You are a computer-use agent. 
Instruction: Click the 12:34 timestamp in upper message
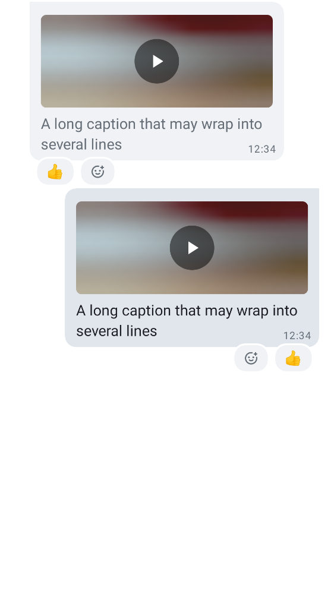262,149
